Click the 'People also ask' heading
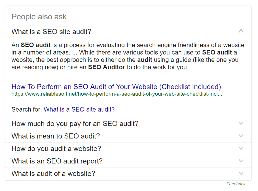 click(x=39, y=17)
